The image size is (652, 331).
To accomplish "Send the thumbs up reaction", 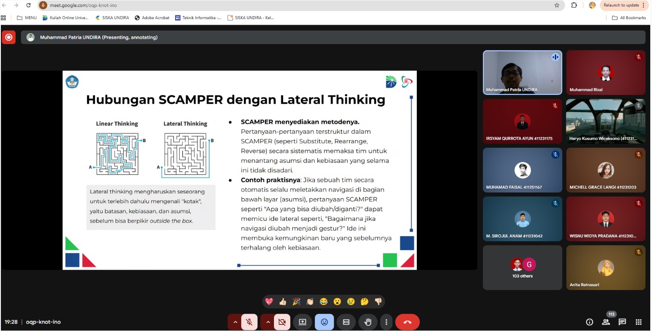I will (283, 301).
